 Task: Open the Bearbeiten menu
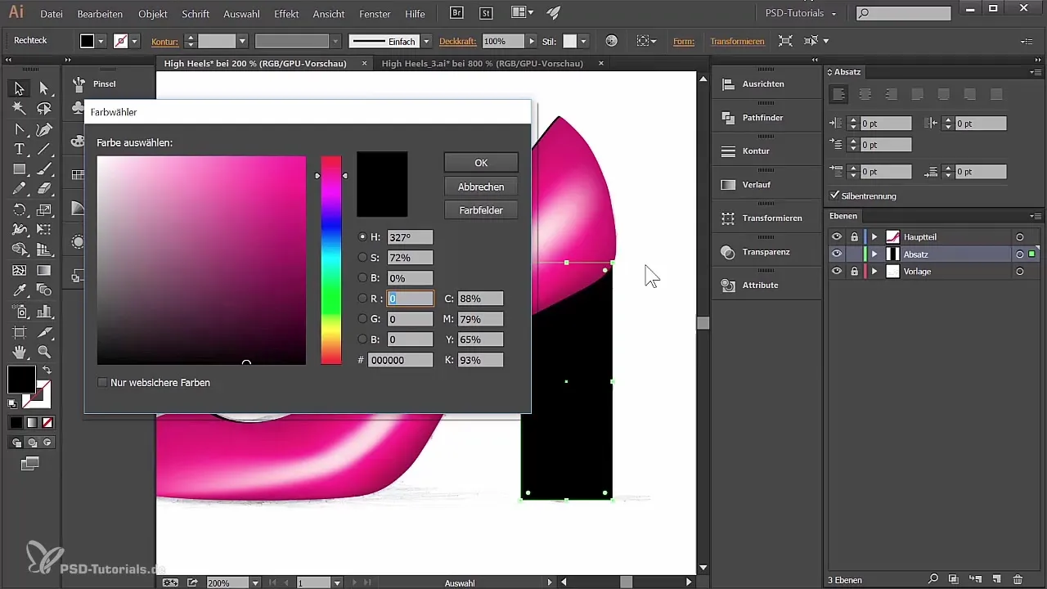[100, 14]
